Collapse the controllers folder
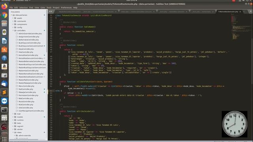Screen dimensions: 253x142 point(13,30)
